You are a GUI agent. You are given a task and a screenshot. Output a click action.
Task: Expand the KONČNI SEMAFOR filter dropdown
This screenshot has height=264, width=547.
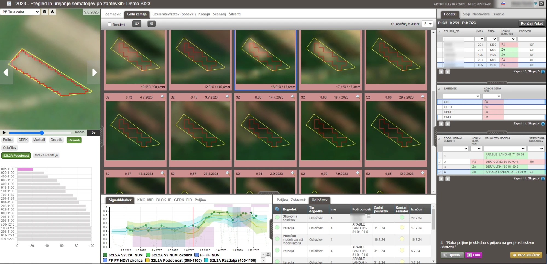(507, 39)
